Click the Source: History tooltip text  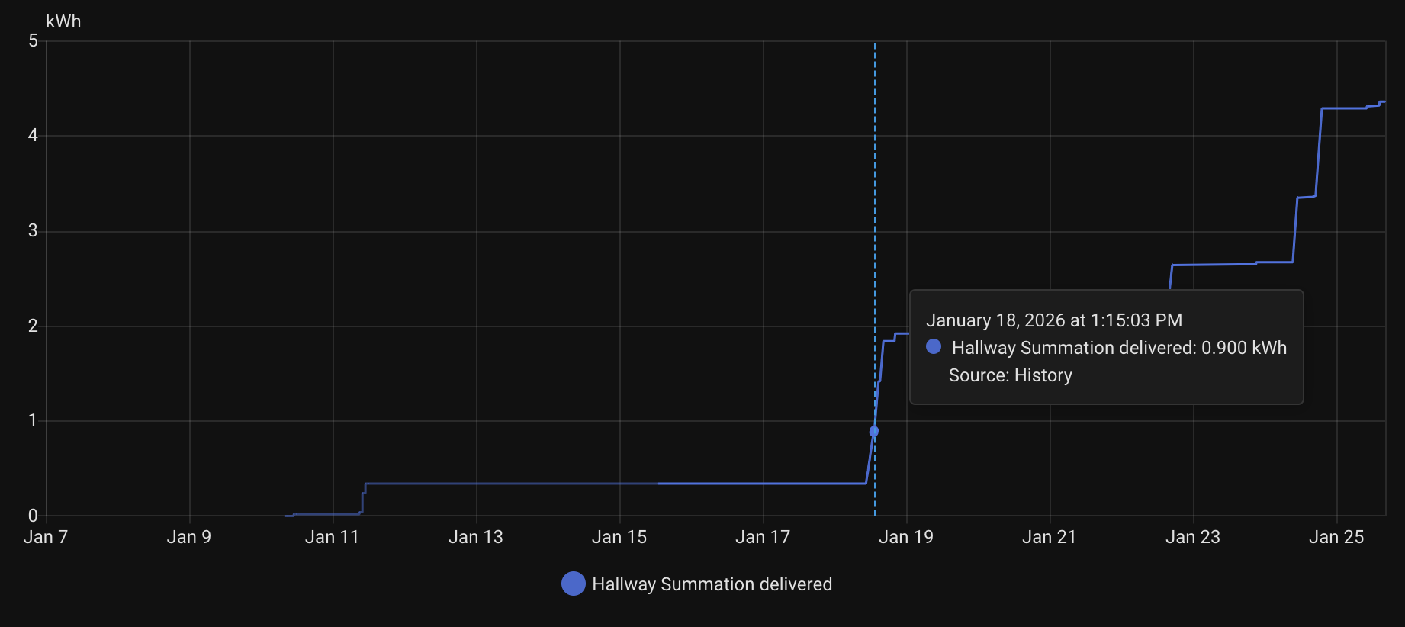pyautogui.click(x=1010, y=375)
